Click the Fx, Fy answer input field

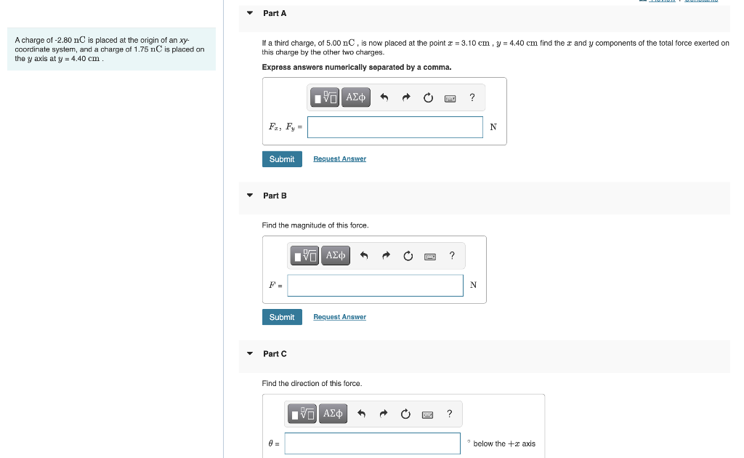(x=395, y=126)
